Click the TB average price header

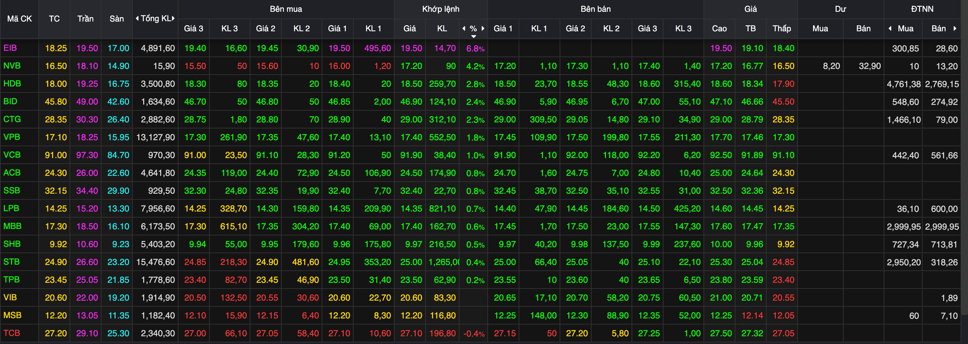751,29
